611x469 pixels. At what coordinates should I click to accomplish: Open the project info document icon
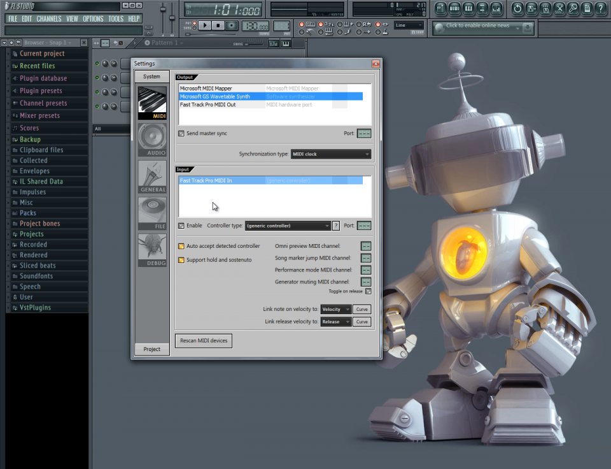click(x=587, y=8)
